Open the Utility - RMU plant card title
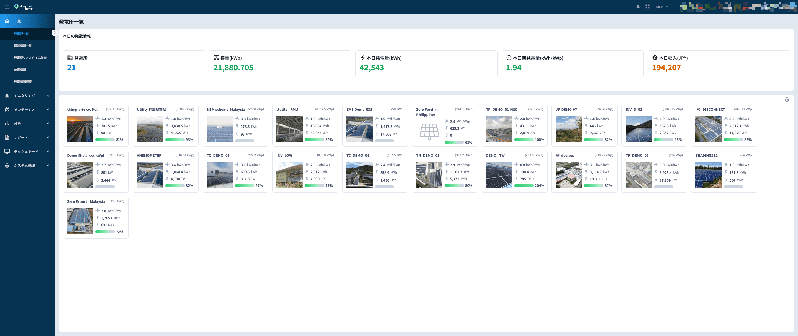 (287, 110)
